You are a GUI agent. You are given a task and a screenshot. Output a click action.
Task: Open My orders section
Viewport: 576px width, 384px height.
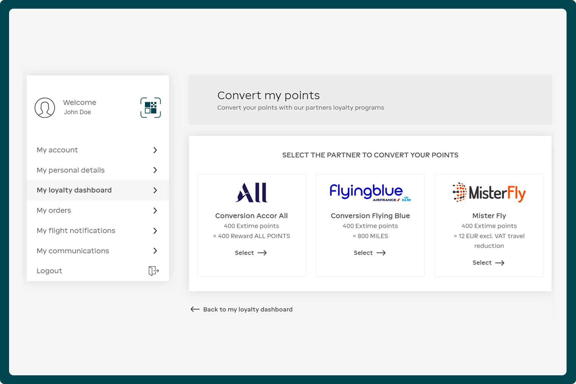98,211
